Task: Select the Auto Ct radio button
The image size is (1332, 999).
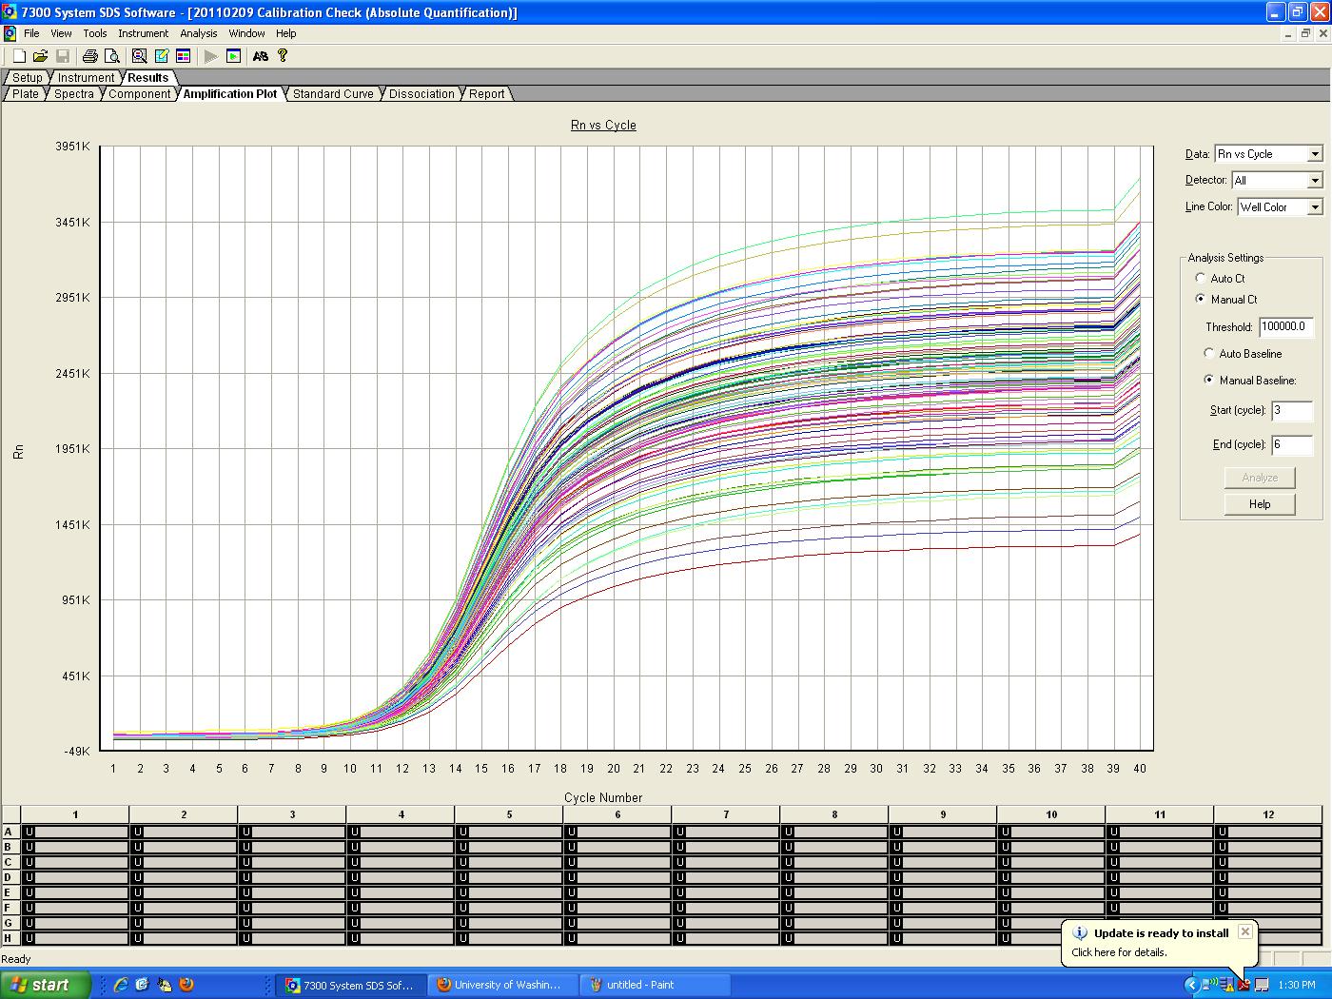Action: coord(1201,278)
